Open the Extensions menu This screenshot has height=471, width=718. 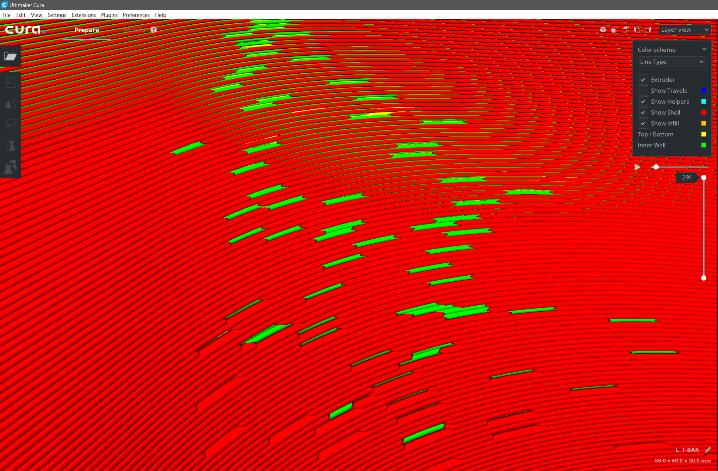[x=83, y=15]
